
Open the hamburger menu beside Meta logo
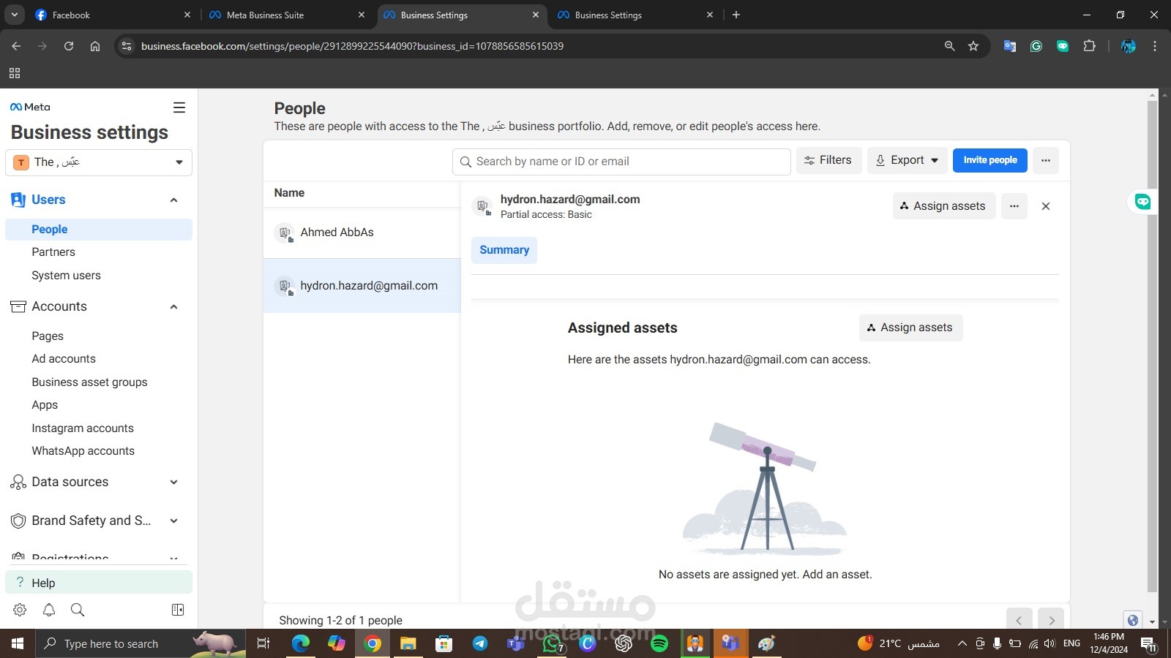179,107
